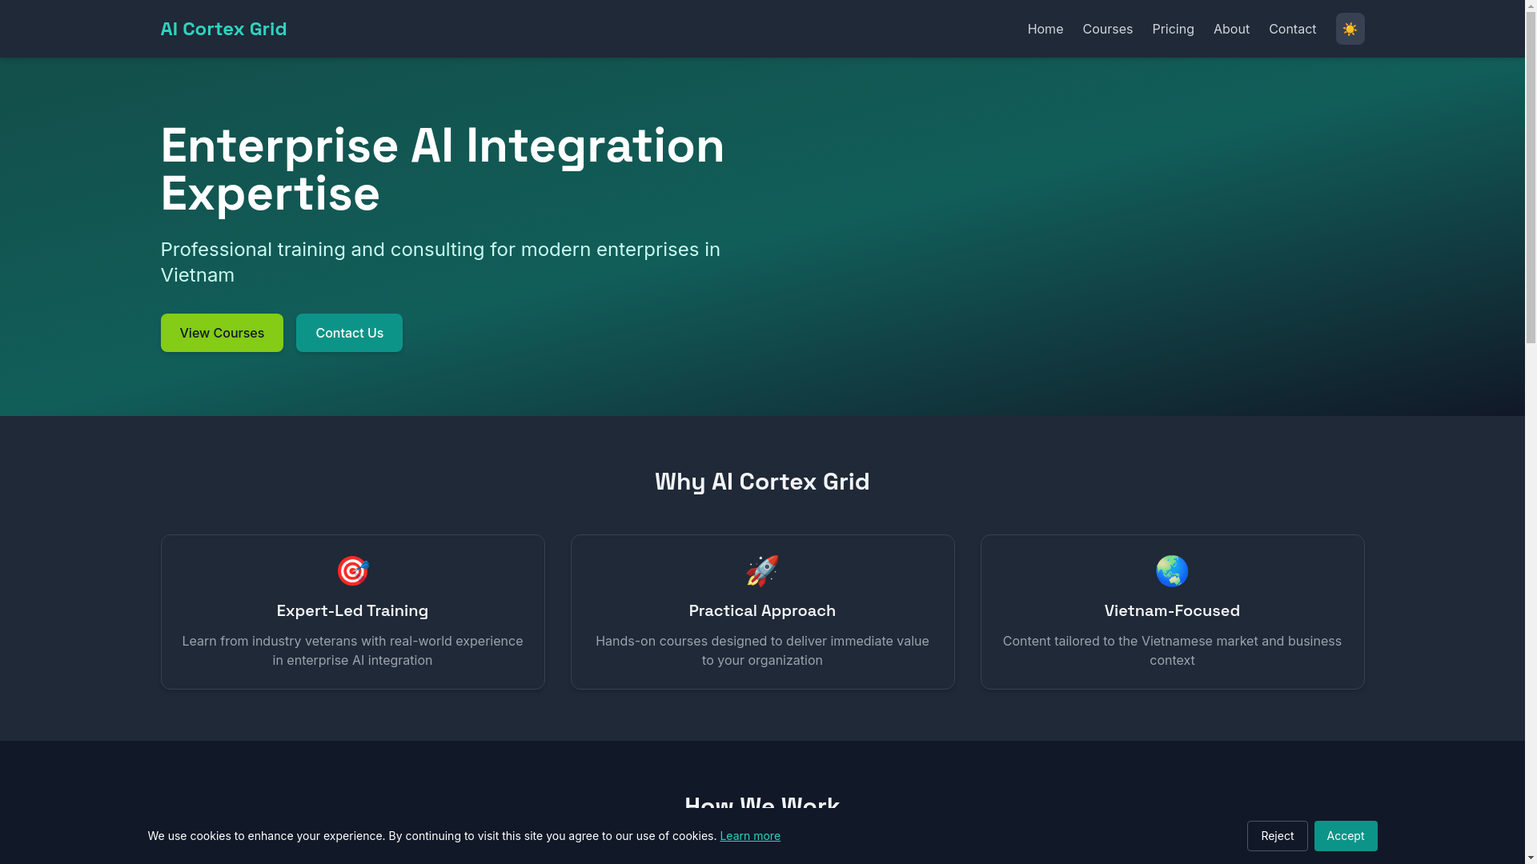The width and height of the screenshot is (1537, 864).
Task: Reject the cookie notice
Action: coord(1277,836)
